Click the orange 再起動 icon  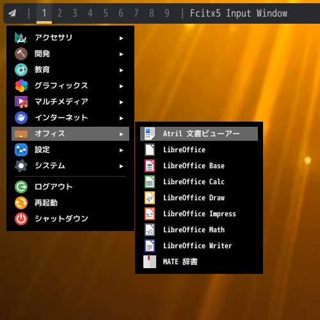point(21,203)
